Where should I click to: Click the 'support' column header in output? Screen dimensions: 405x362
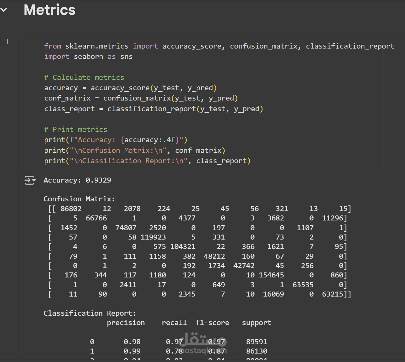pyautogui.click(x=257, y=323)
